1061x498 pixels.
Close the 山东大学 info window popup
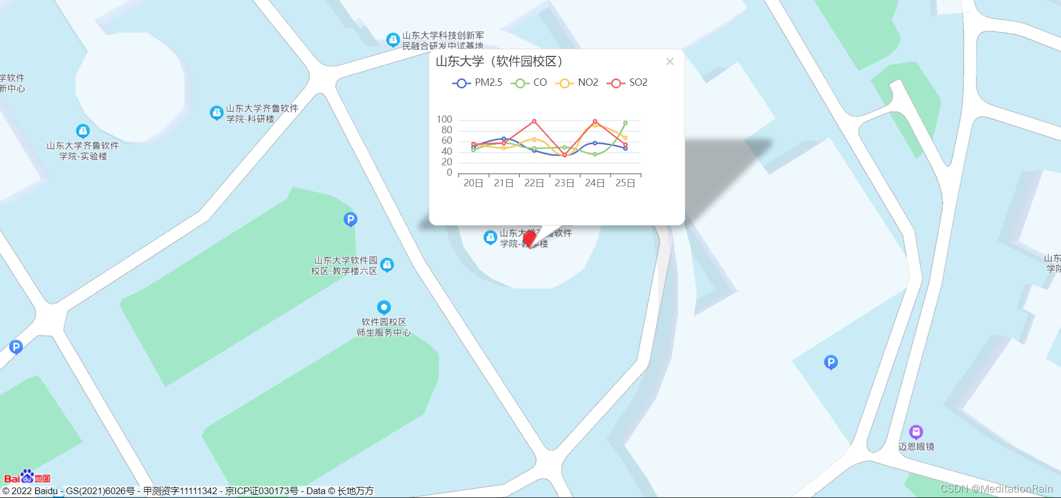[670, 61]
